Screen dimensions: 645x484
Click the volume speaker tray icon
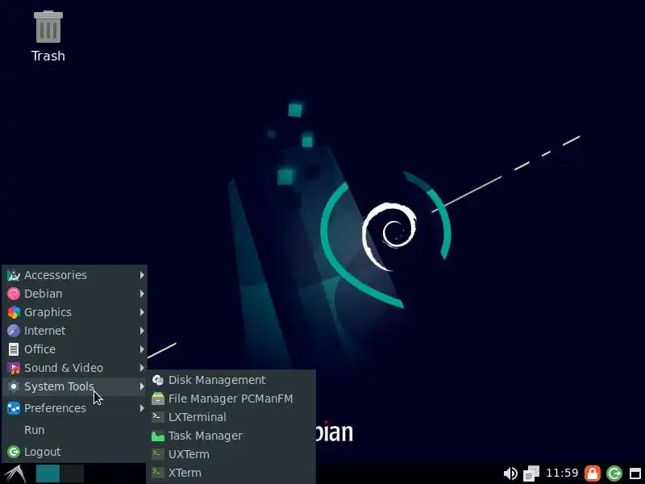[510, 474]
